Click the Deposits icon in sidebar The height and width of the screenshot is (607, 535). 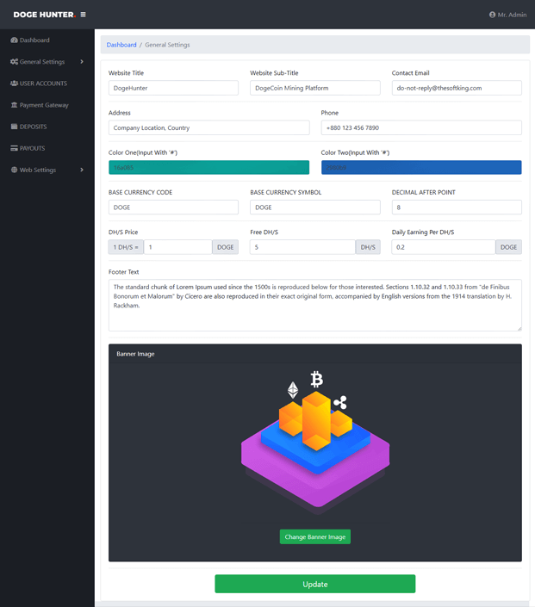[x=15, y=127]
